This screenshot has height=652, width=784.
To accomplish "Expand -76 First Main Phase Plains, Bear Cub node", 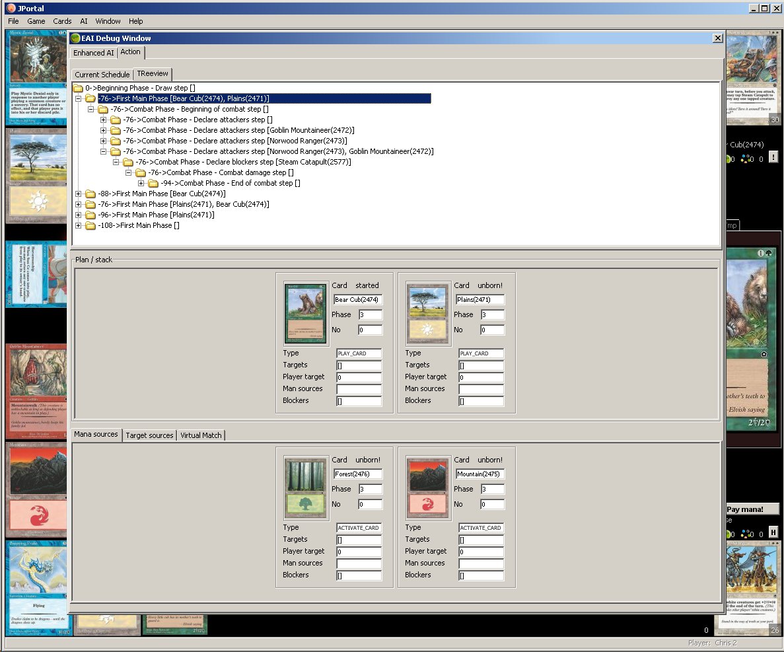I will (79, 204).
